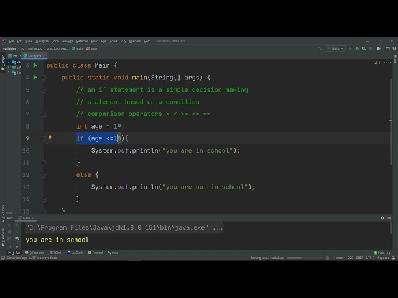Click the parsing java progress bar in the status bar

point(305,258)
